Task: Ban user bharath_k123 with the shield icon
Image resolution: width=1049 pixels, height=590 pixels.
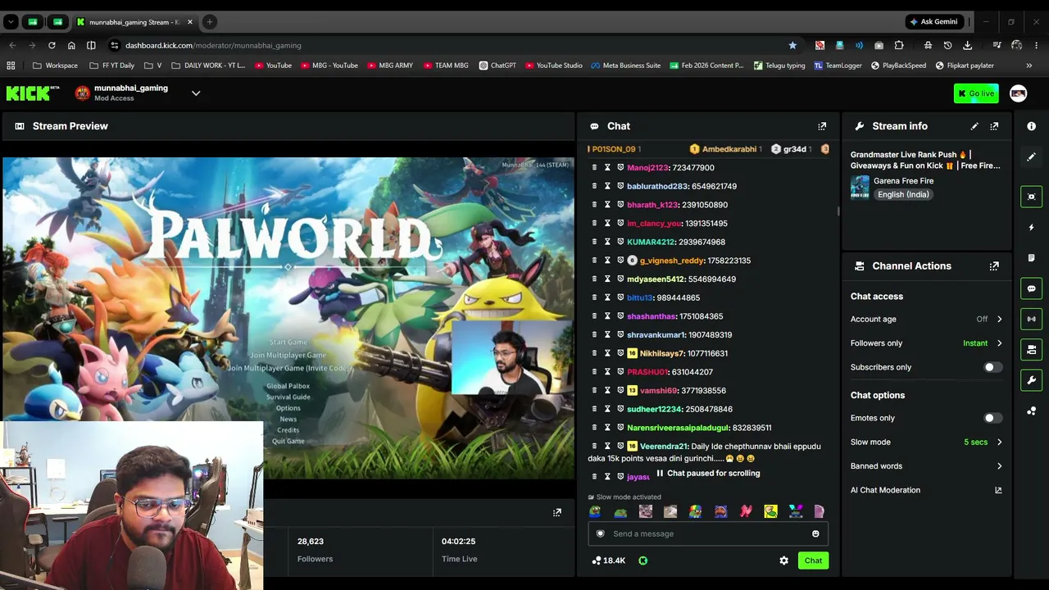Action: point(620,205)
